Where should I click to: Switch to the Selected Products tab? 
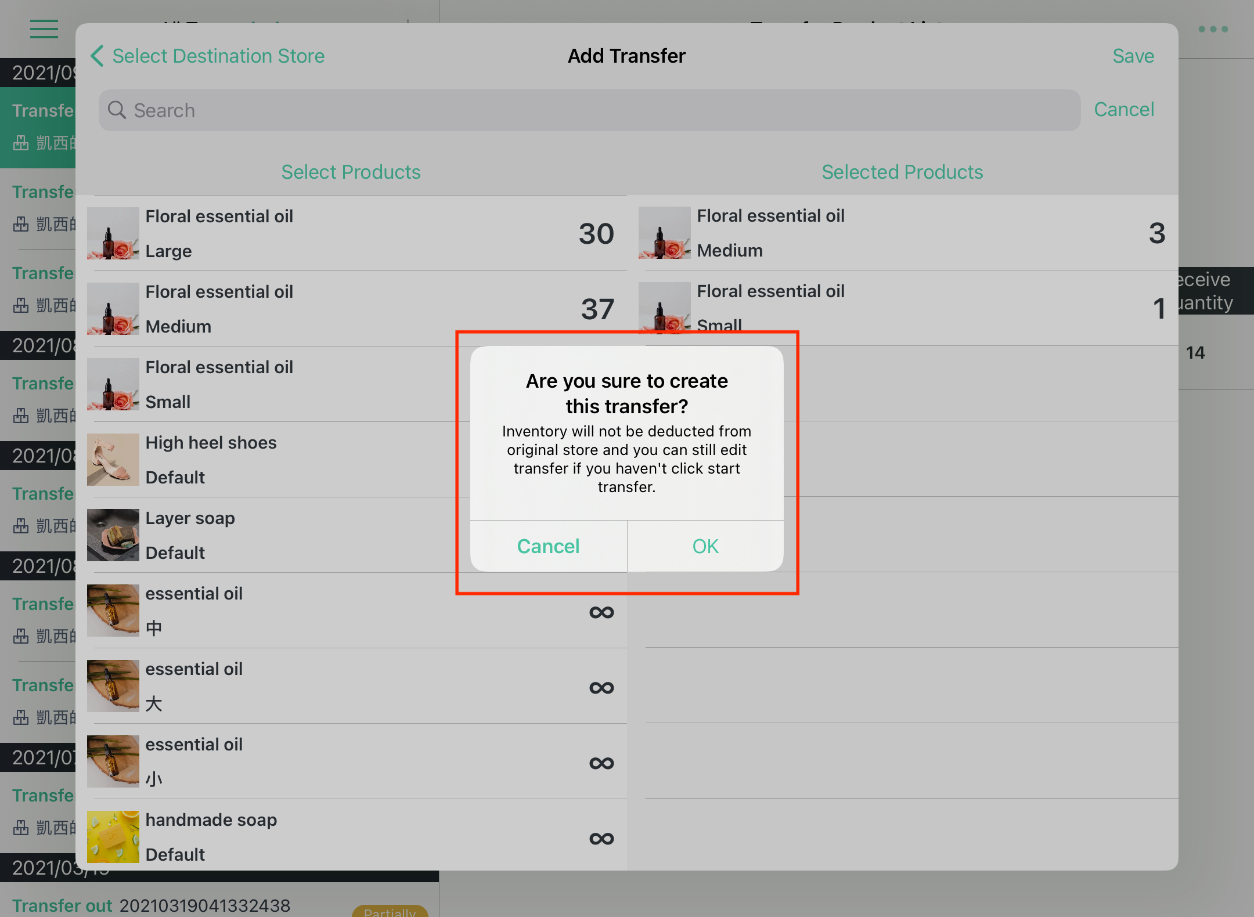[902, 172]
